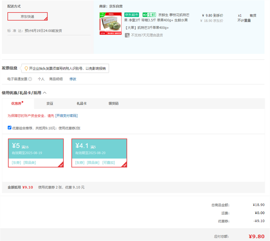The height and width of the screenshot is (241, 270).
Task: Uncheck the 优惠组合推荐 checkbox
Action: (x=9, y=128)
